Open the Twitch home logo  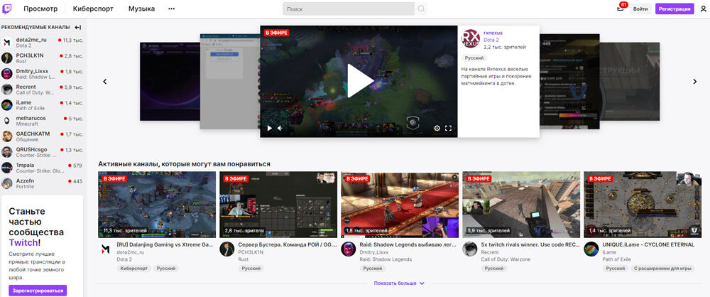click(x=8, y=9)
